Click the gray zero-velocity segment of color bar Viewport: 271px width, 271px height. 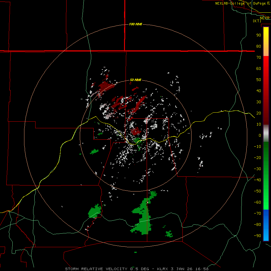[266, 133]
